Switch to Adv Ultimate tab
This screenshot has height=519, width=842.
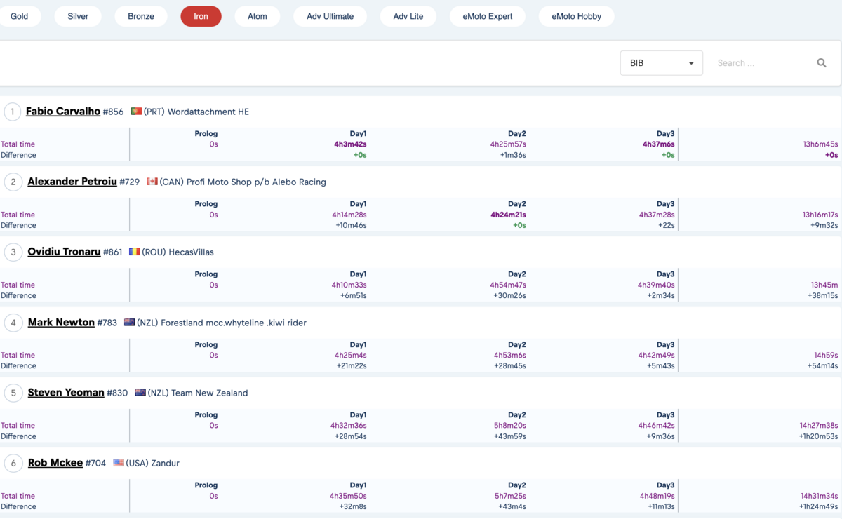tap(330, 16)
